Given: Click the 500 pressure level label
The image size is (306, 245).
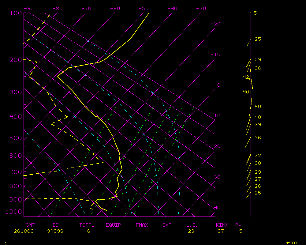Looking at the screenshot, I should pyautogui.click(x=15, y=138).
